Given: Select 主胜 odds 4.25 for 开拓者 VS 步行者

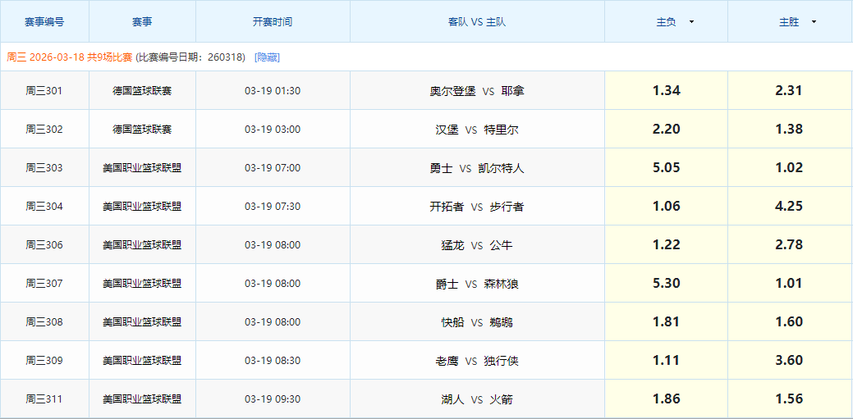Looking at the screenshot, I should [789, 207].
